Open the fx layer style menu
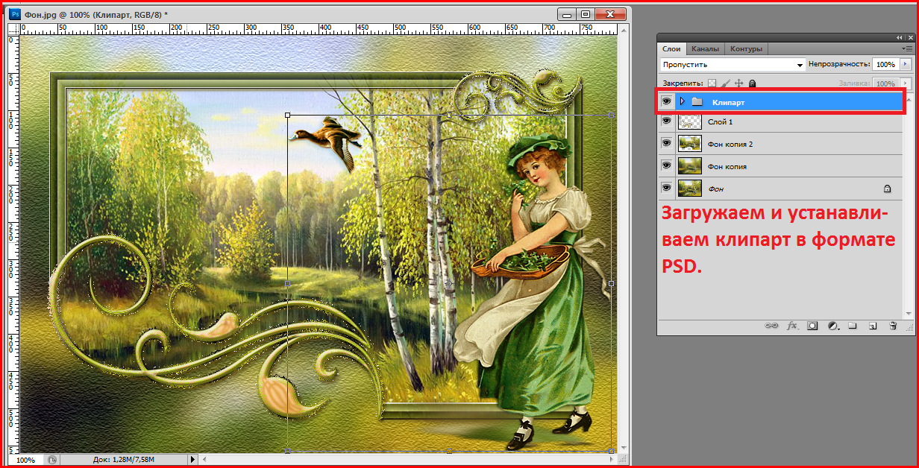Image resolution: width=919 pixels, height=468 pixels. (792, 326)
